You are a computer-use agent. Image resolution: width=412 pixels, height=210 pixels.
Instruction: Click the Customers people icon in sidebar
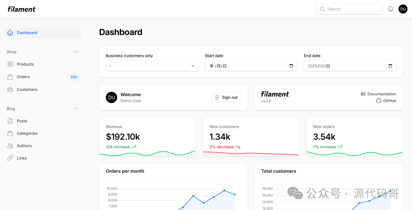(x=10, y=90)
